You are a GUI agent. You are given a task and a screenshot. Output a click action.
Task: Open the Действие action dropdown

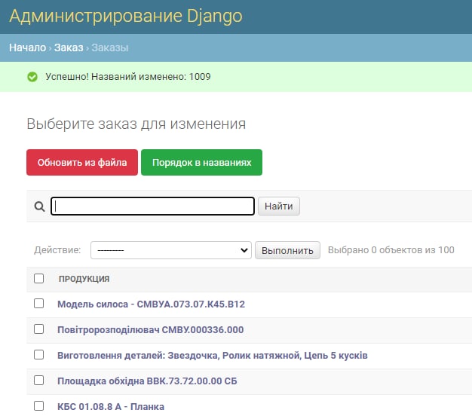coord(171,250)
